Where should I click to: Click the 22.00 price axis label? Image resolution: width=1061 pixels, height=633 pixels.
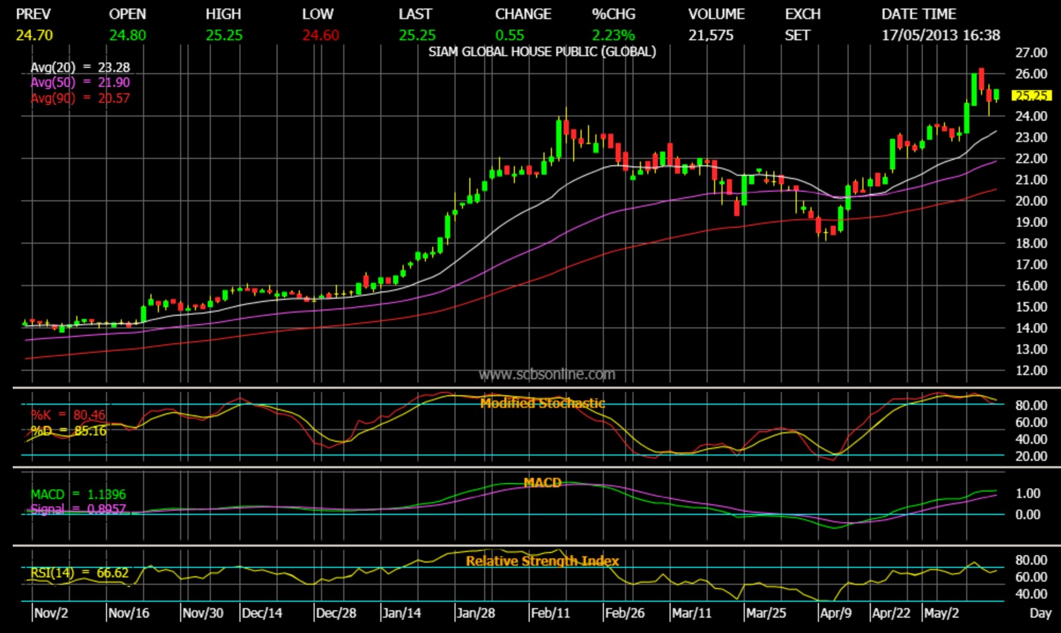point(1031,159)
